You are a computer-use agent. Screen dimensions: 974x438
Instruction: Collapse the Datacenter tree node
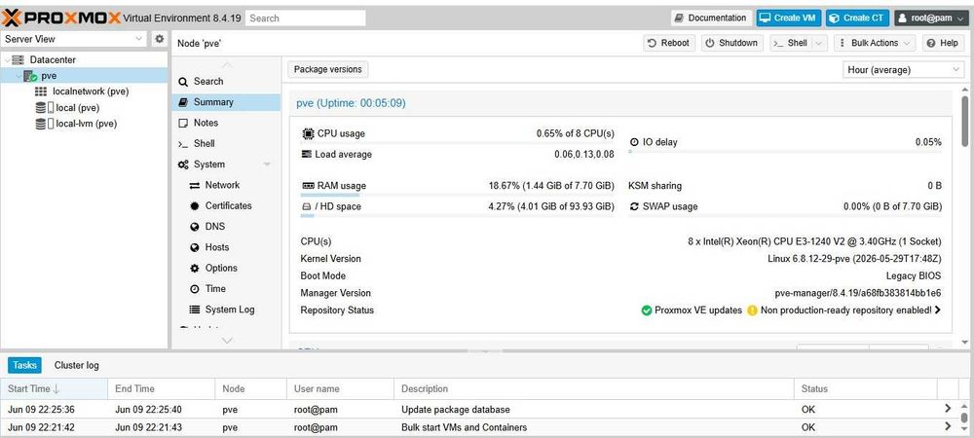coord(7,60)
